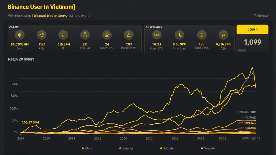Screen dimensions: 276x155
Task: Click the 11EX stat value
Action: [42, 44]
